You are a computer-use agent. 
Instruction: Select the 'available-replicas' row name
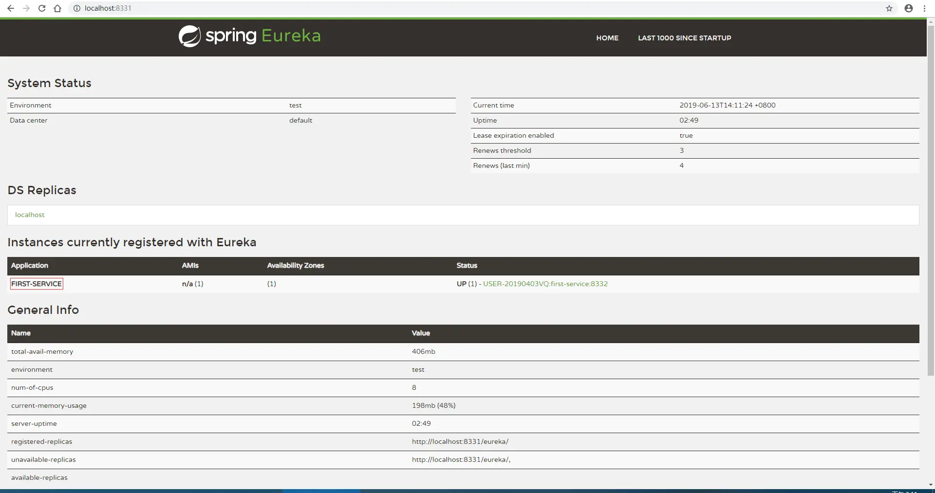(x=39, y=477)
